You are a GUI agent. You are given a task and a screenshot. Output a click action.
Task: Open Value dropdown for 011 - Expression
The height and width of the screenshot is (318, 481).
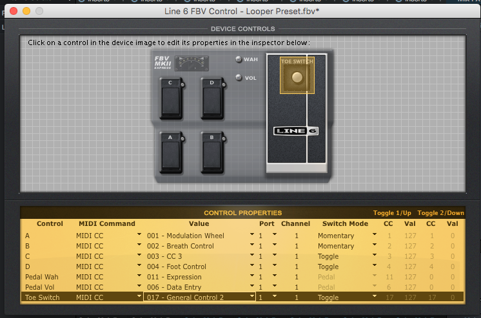coord(252,276)
